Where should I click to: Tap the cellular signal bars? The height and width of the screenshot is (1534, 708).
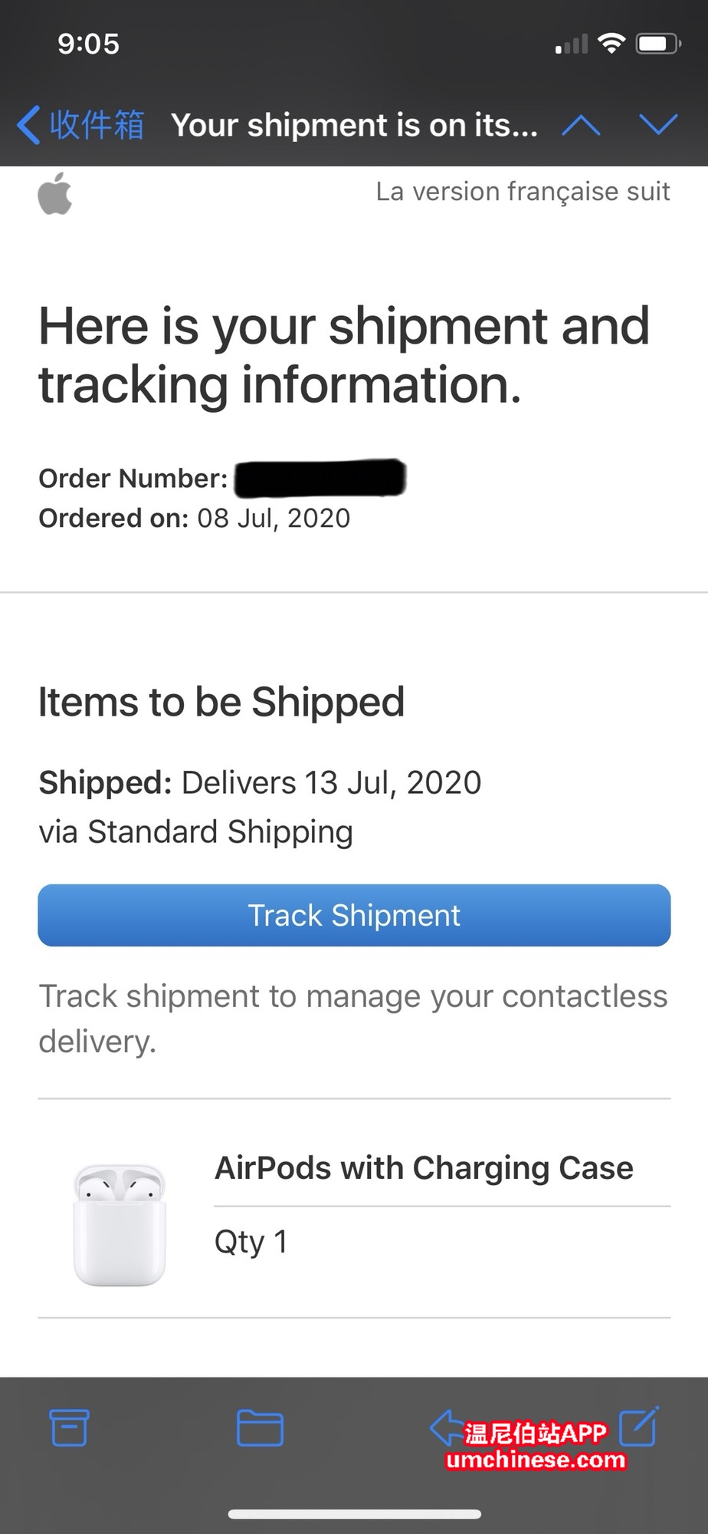pyautogui.click(x=572, y=44)
